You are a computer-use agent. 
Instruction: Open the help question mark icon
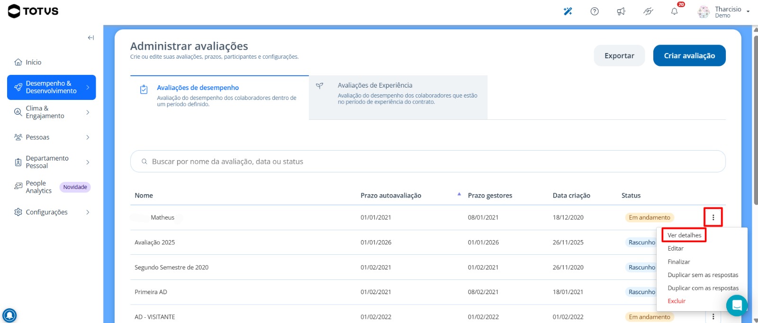click(595, 11)
